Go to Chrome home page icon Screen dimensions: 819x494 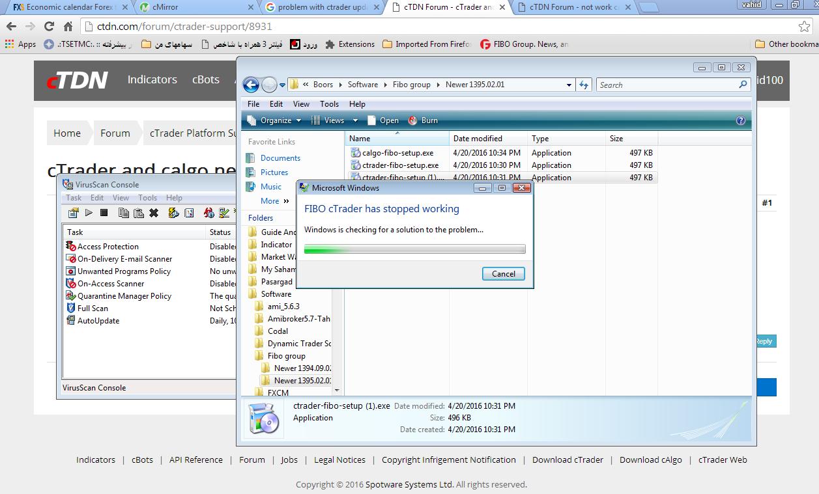click(x=68, y=27)
